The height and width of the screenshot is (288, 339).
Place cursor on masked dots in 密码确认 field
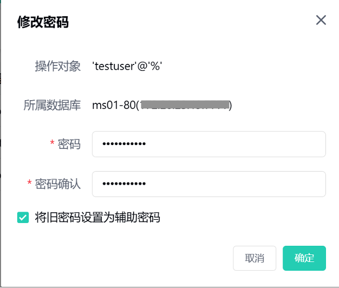click(124, 184)
